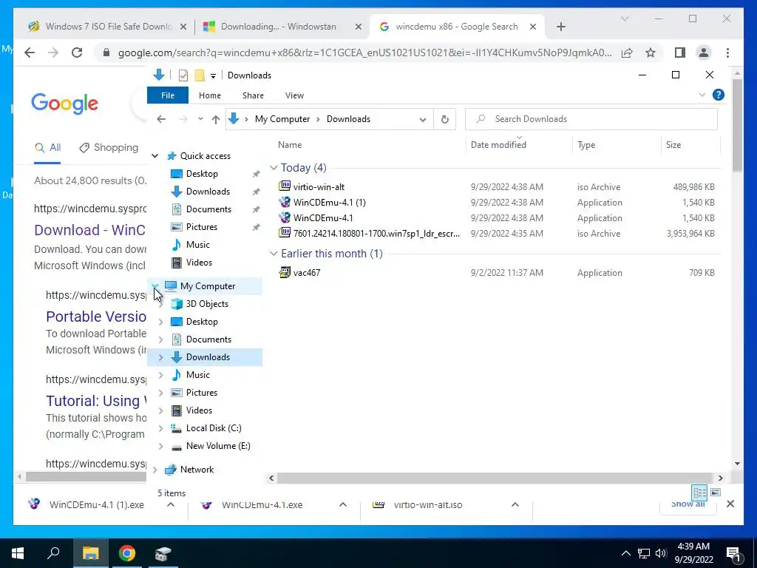Close the Chrome downloads bar
The width and height of the screenshot is (757, 568).
730,504
